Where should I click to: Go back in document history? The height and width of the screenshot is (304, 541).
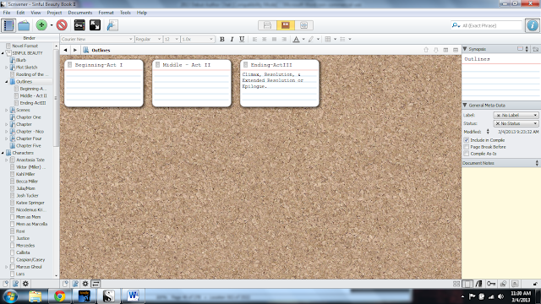click(65, 50)
